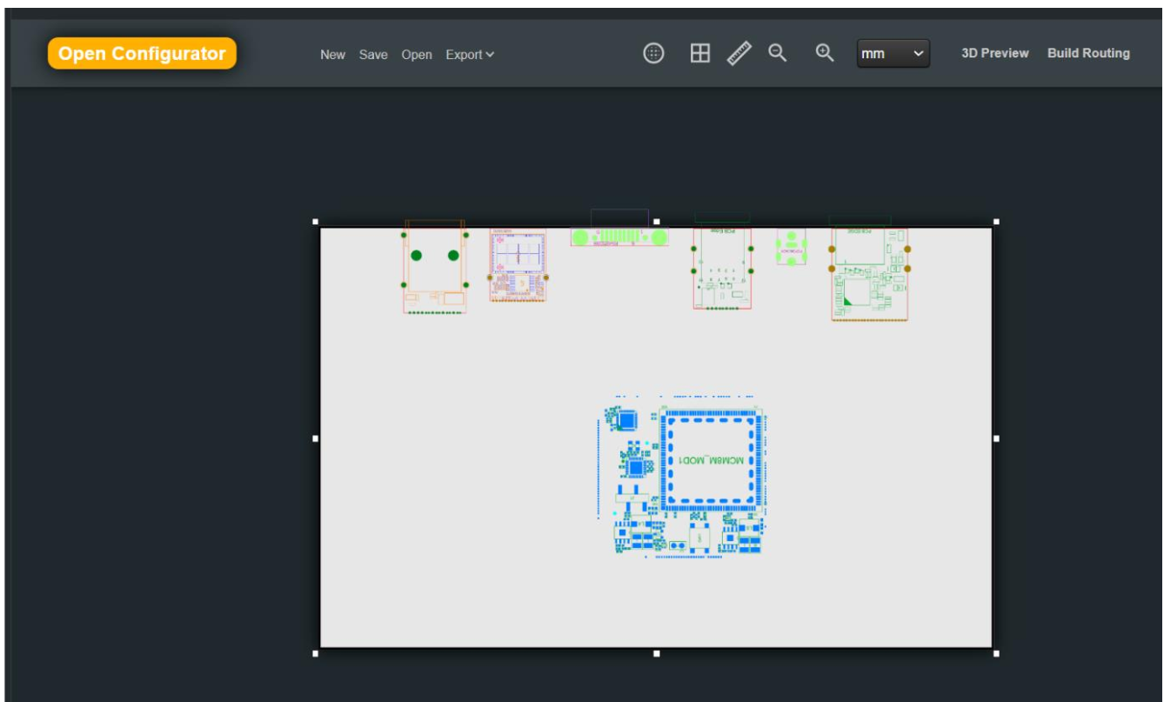Click the bottom-center board resize handle
Screen dimensions: 1164x702
pyautogui.click(x=656, y=653)
